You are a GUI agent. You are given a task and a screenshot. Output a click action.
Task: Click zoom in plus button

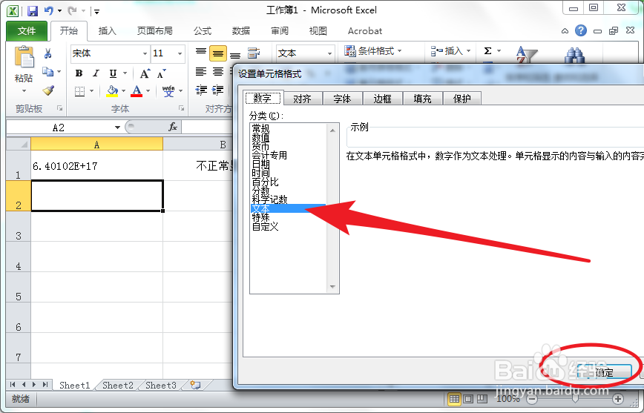[x=618, y=399]
